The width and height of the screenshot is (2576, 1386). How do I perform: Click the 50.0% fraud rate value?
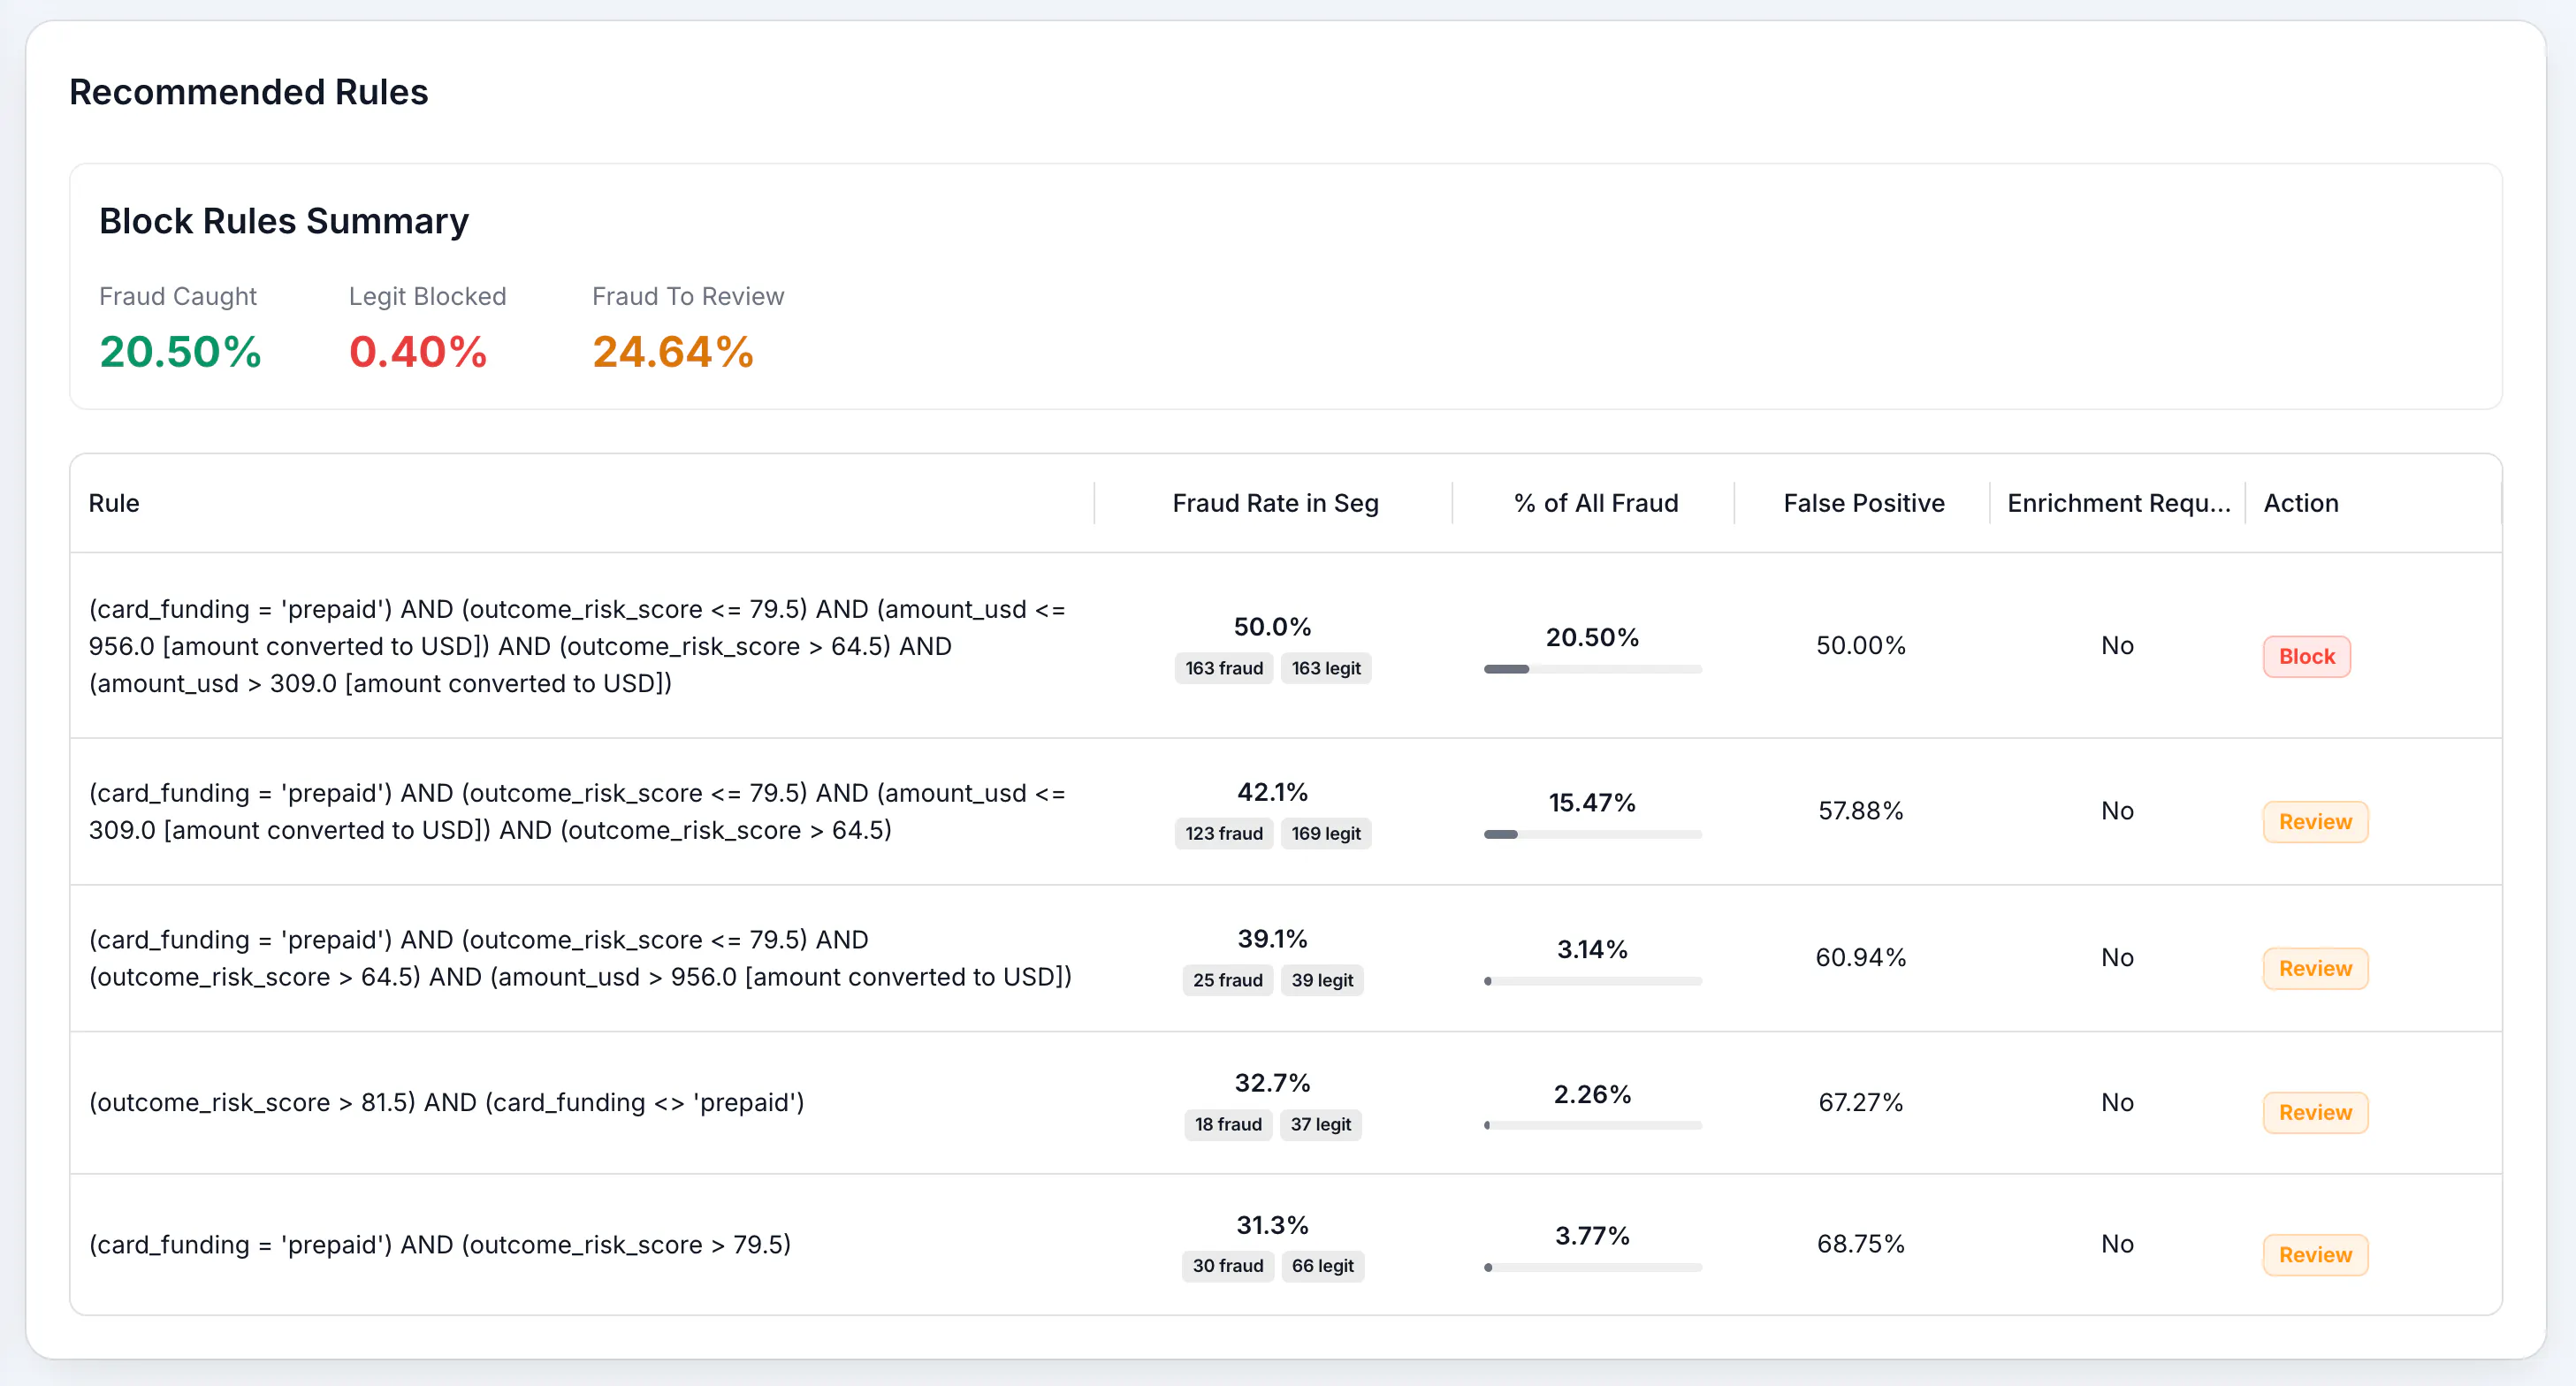click(1272, 627)
